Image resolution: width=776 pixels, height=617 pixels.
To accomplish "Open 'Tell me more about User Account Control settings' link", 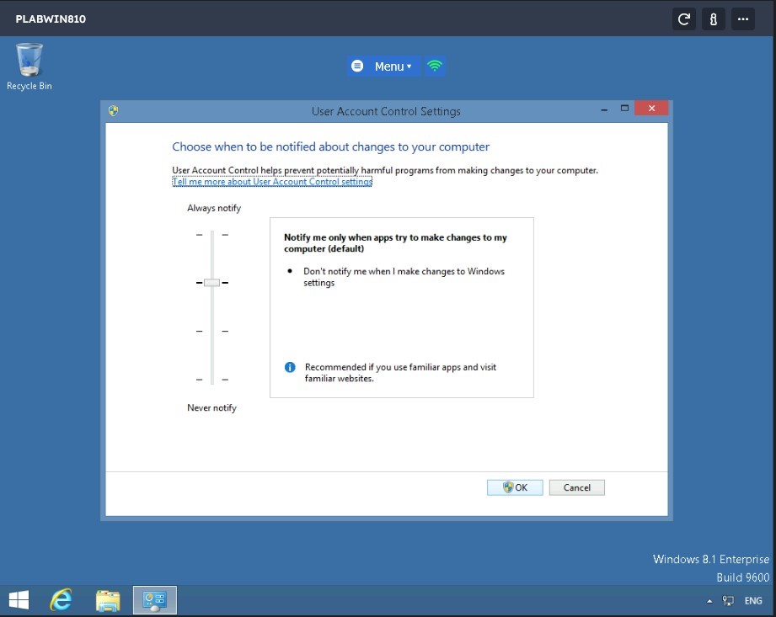I will pos(272,182).
